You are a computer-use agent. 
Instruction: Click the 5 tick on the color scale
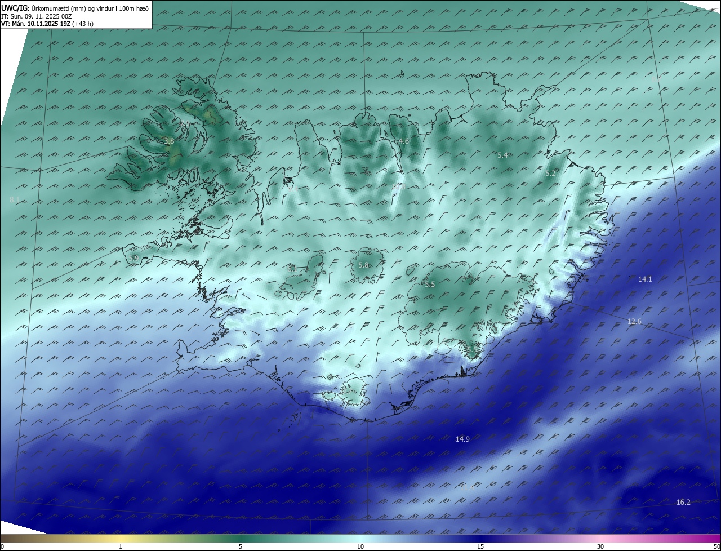pos(241,546)
